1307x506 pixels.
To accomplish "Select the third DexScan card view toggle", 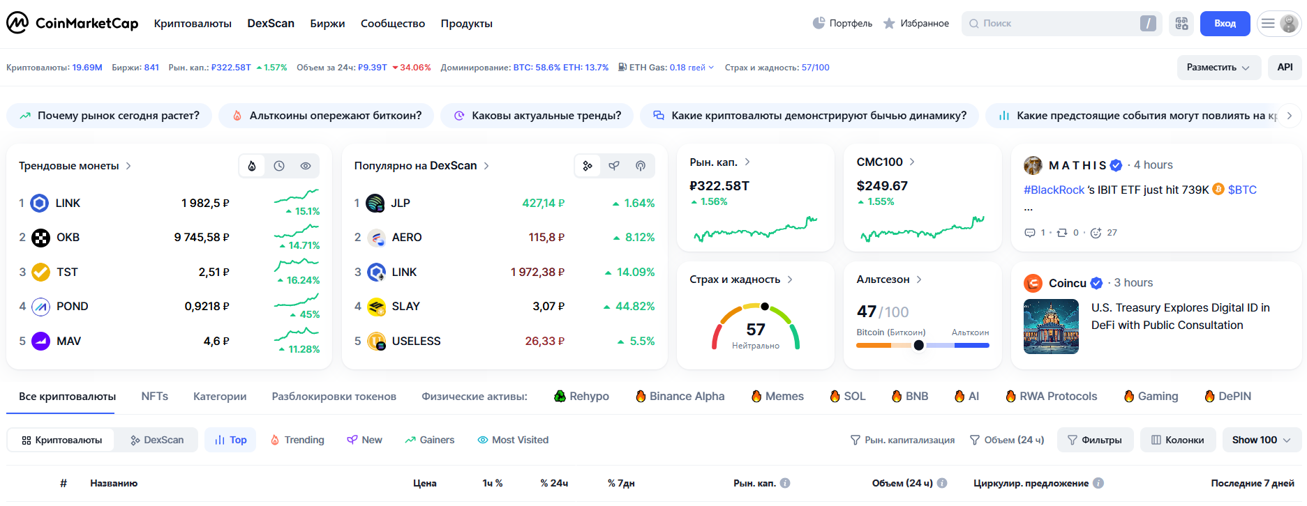I will click(641, 166).
